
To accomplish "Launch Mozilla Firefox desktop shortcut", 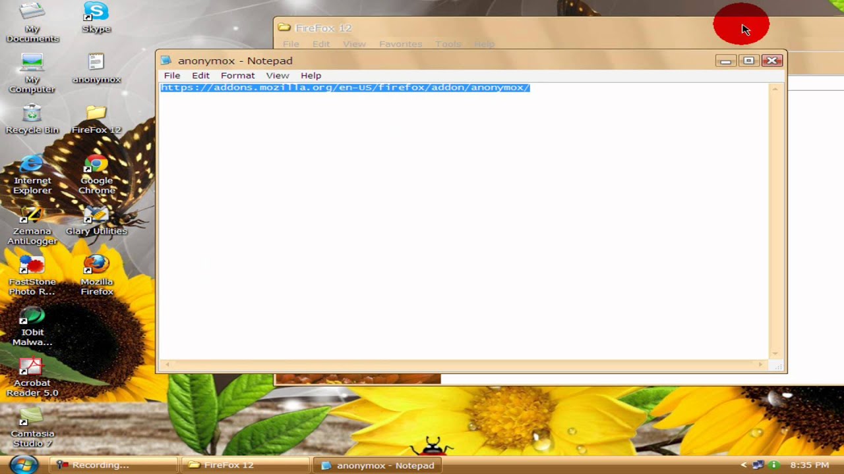I will click(x=96, y=276).
